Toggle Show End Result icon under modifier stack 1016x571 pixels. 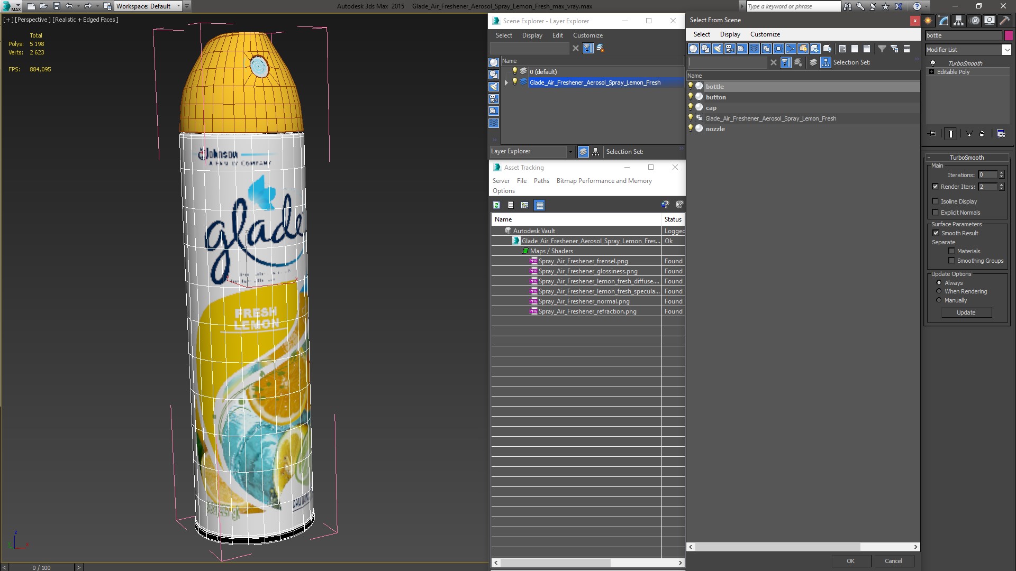951,134
